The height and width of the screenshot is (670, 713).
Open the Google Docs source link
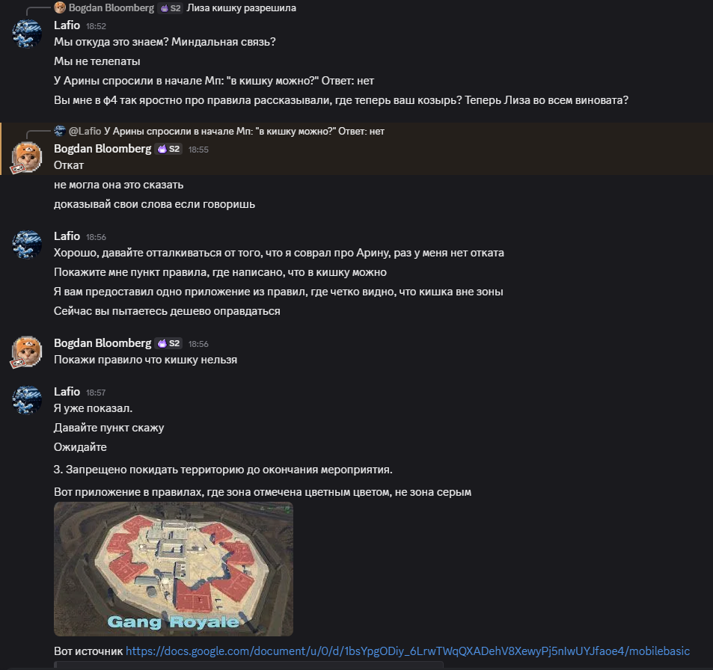tap(408, 651)
